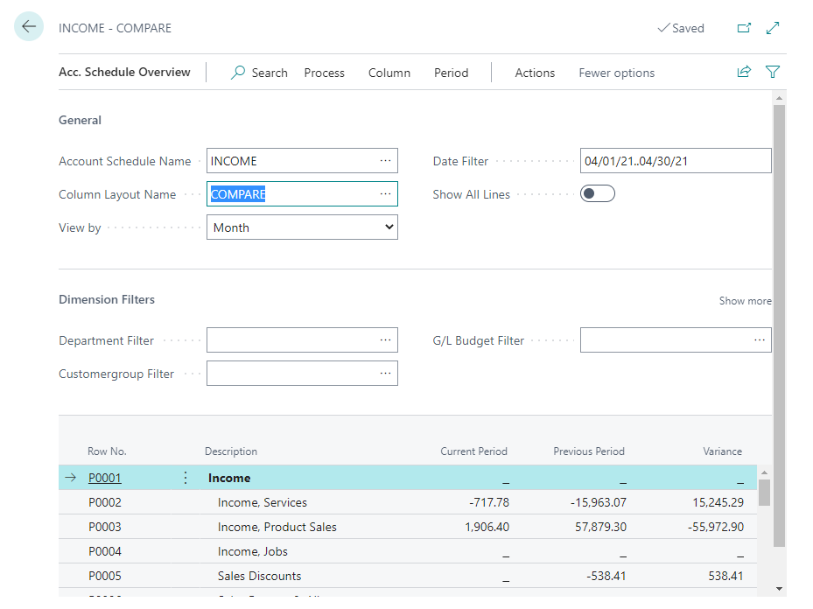Open the Period menu
This screenshot has height=609, width=813.
pyautogui.click(x=451, y=73)
